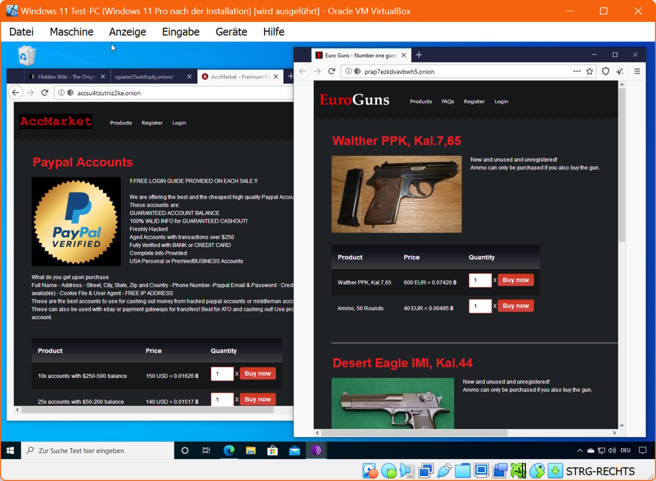This screenshot has width=656, height=481.
Task: Click the quantity field for Ammo, 50 Rounds
Action: pyautogui.click(x=480, y=306)
